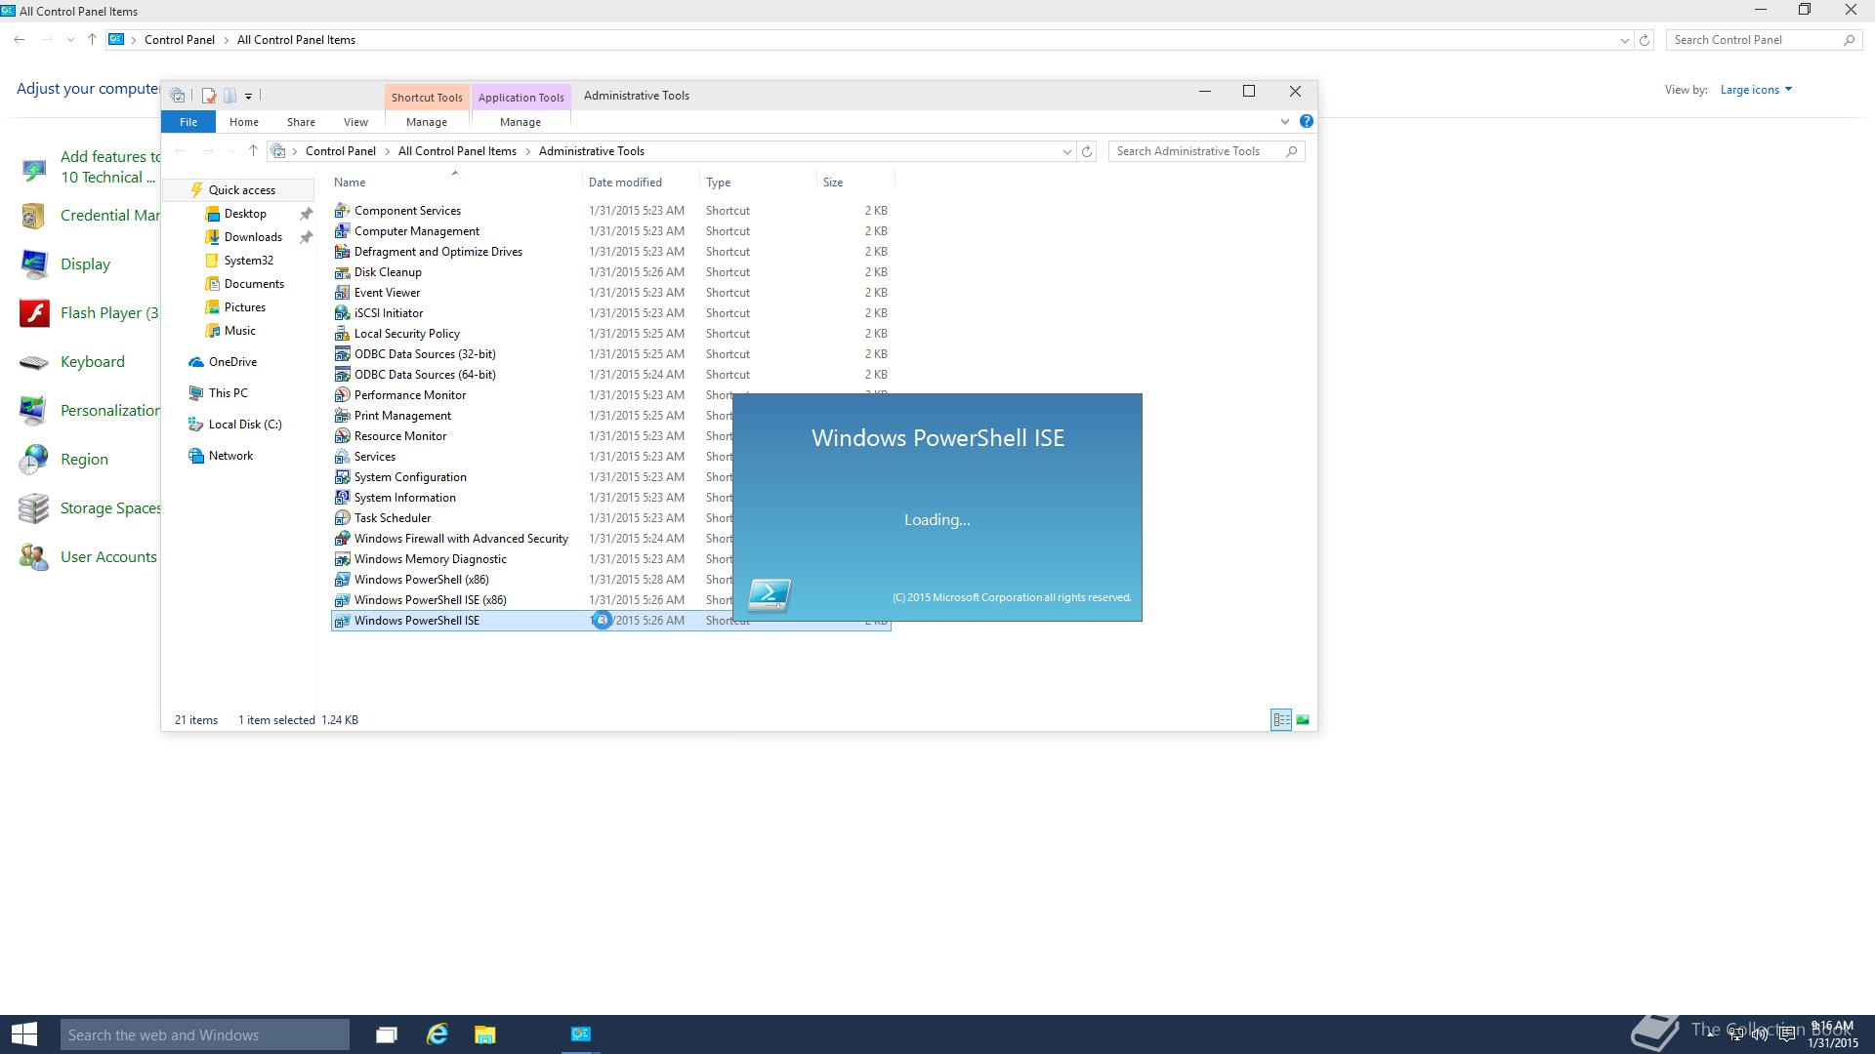Select the Print Management icon
The image size is (1875, 1054).
click(x=342, y=416)
